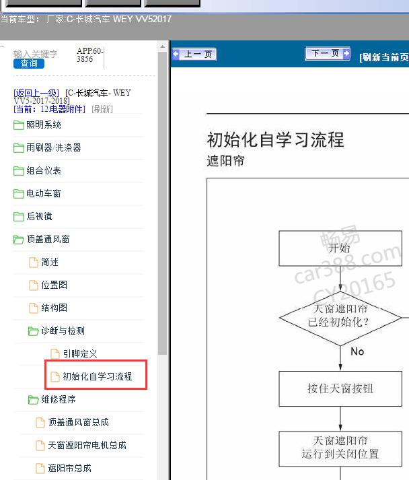Click open-folder icon beside 顶盖通风窗
The height and width of the screenshot is (480, 409).
[x=19, y=240]
